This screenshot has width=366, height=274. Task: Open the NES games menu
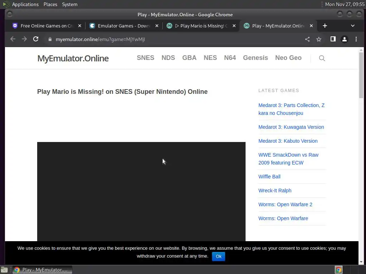210,58
